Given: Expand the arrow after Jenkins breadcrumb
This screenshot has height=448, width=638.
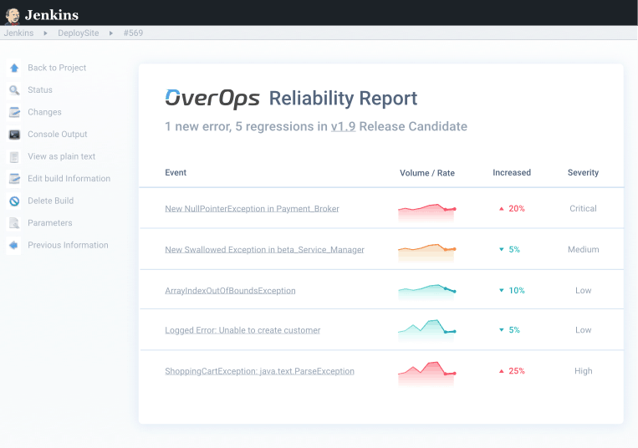Looking at the screenshot, I should (45, 33).
